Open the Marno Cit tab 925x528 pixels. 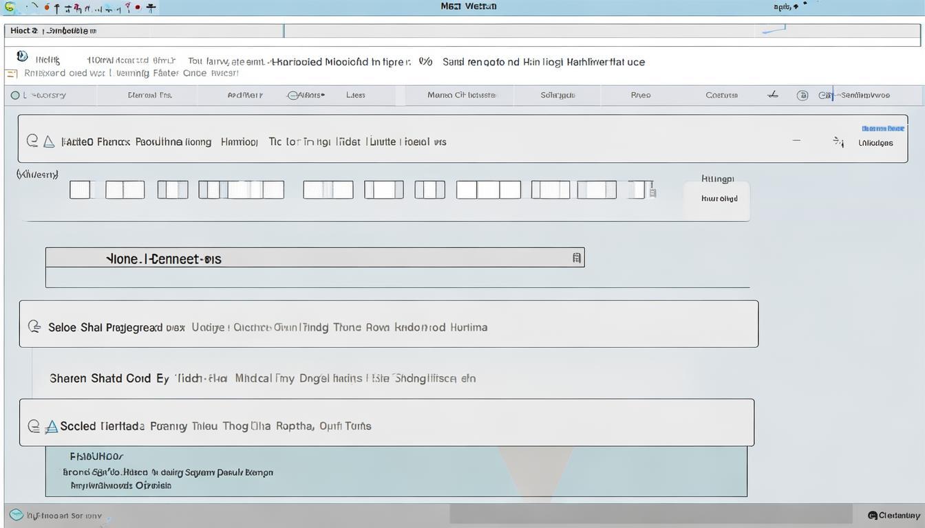click(x=461, y=96)
